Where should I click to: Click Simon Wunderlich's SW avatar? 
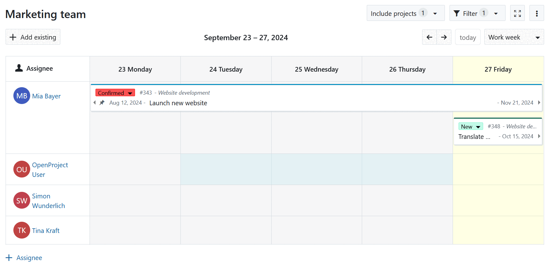[x=21, y=201]
